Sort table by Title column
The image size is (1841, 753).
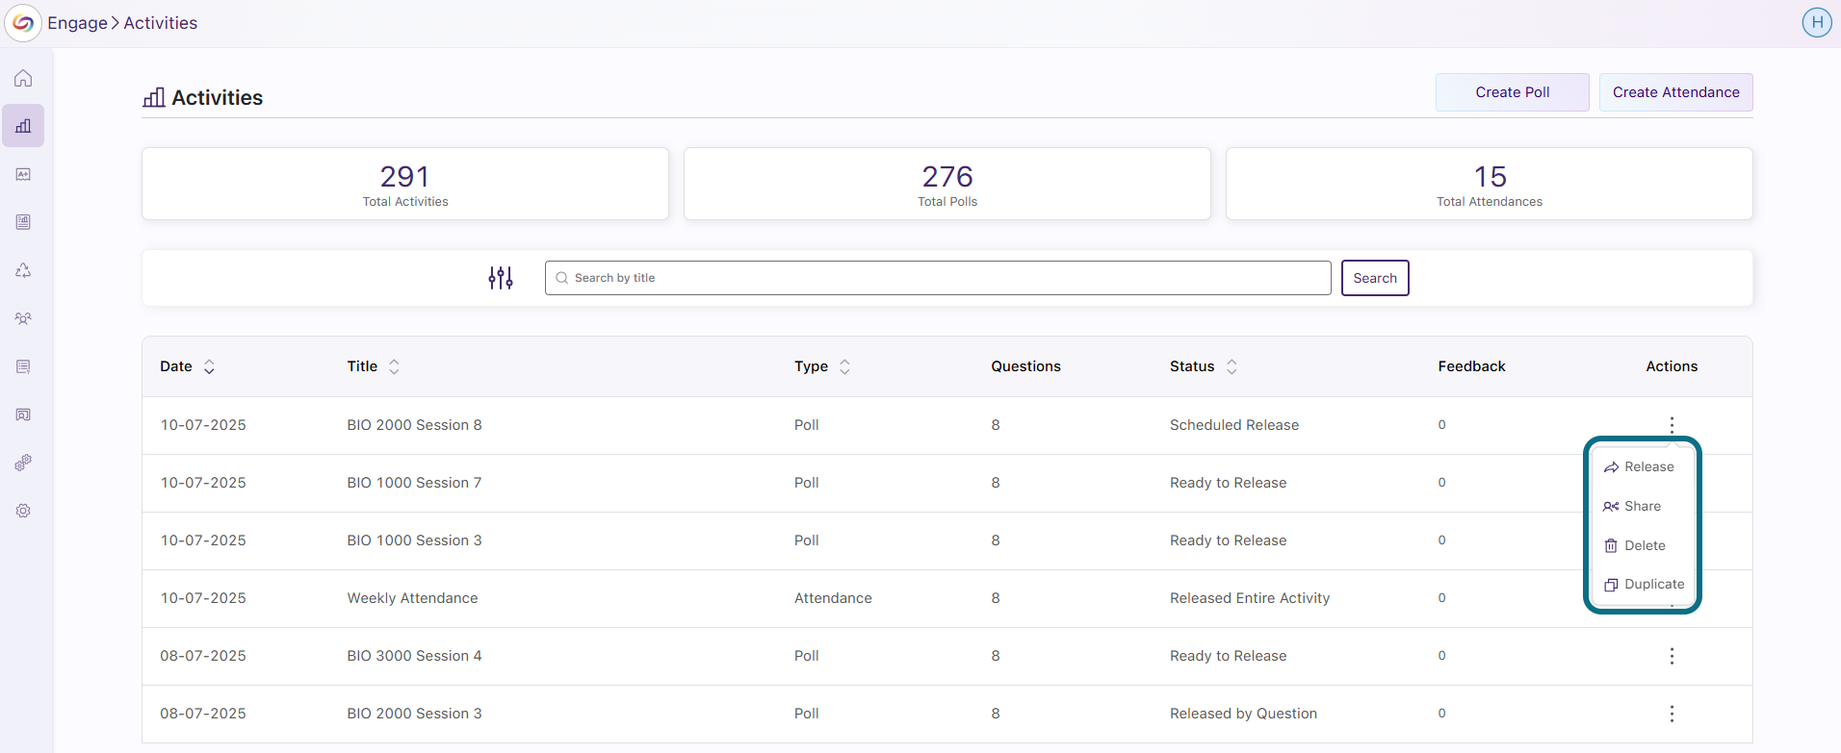click(394, 366)
